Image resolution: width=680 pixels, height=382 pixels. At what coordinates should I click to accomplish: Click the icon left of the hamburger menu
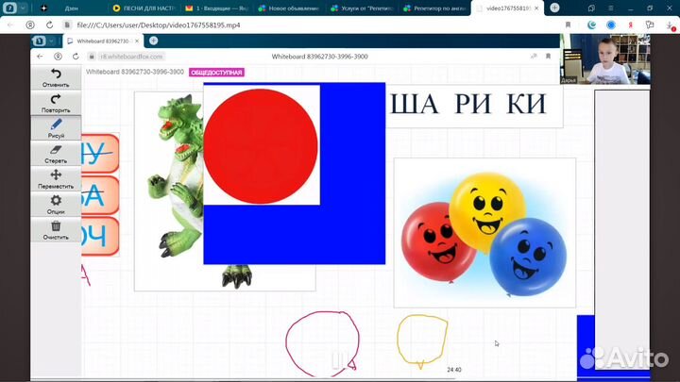point(591,8)
